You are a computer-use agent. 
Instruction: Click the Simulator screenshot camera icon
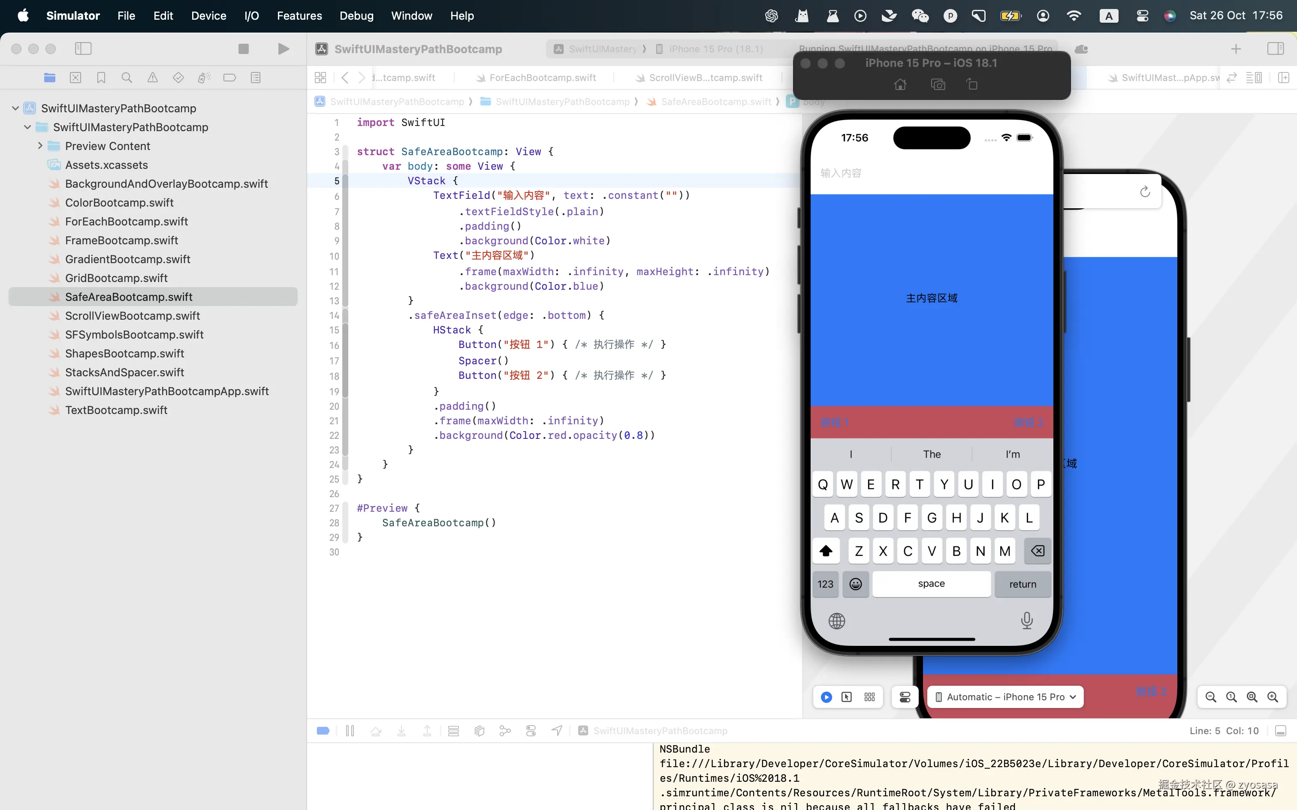pos(938,85)
